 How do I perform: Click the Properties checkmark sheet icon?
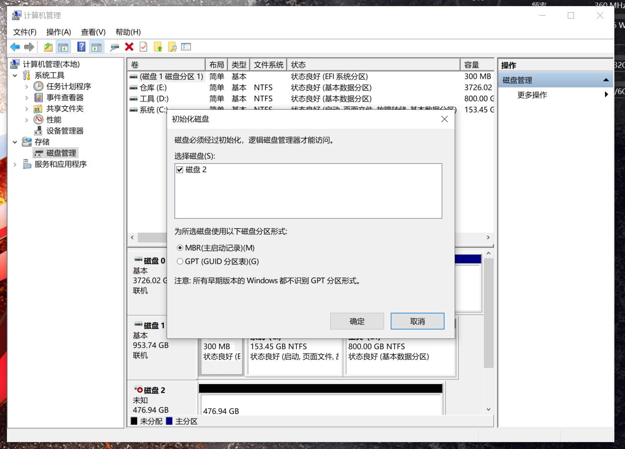point(143,47)
